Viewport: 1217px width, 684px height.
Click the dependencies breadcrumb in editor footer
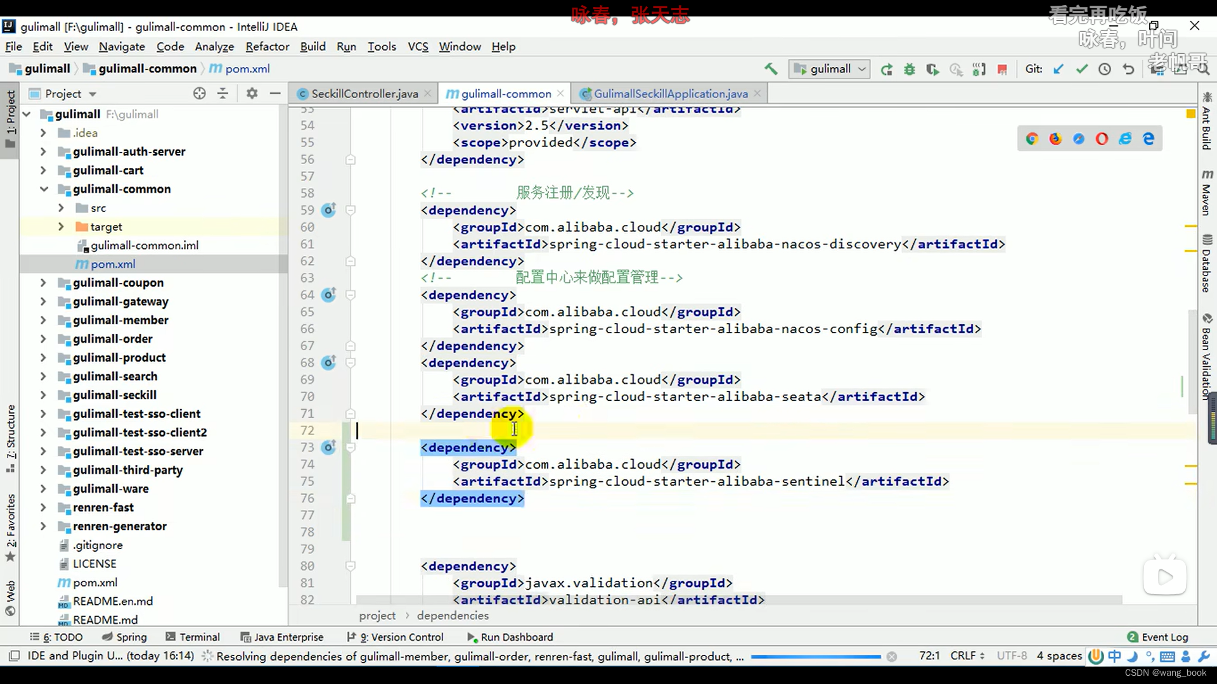pyautogui.click(x=453, y=616)
